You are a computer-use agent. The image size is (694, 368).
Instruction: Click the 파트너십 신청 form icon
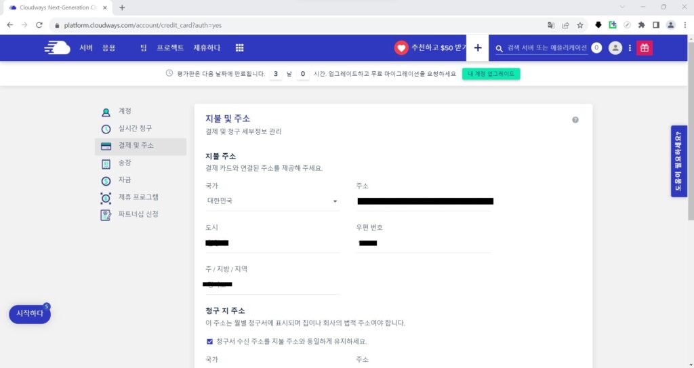pyautogui.click(x=106, y=216)
